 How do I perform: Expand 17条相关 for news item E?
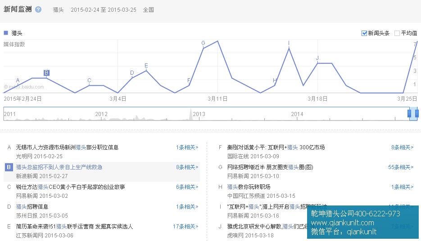click(x=186, y=227)
